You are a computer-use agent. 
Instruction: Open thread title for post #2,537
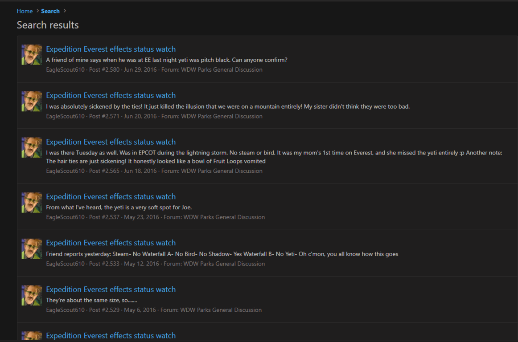[111, 197]
